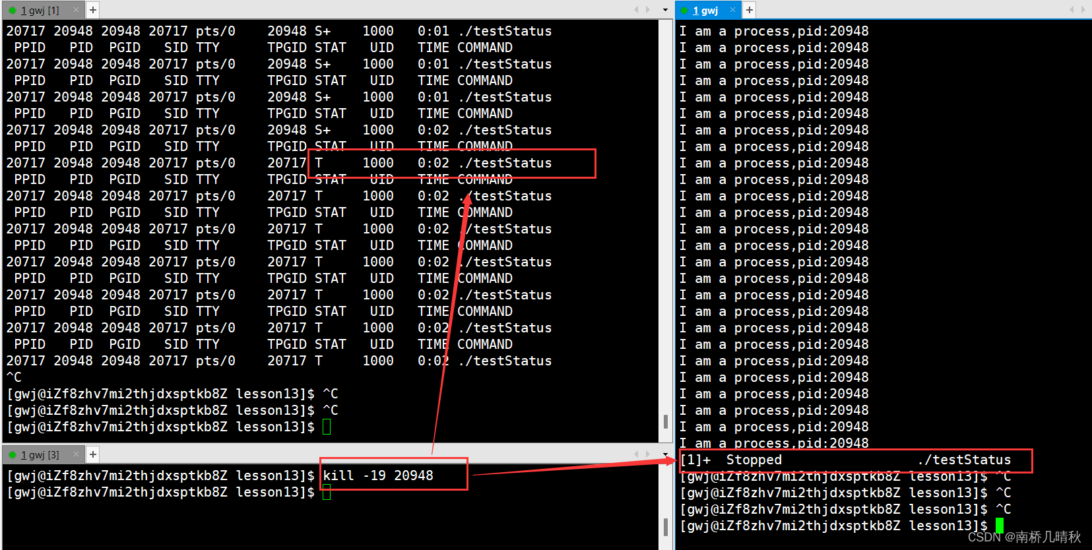This screenshot has height=550, width=1092.
Task: Switch to the "1 gwj [3]" session tab
Action: coord(40,454)
